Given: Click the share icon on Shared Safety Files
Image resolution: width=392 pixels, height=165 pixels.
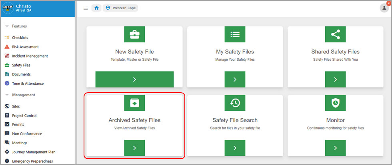Looking at the screenshot, I should [x=335, y=34].
